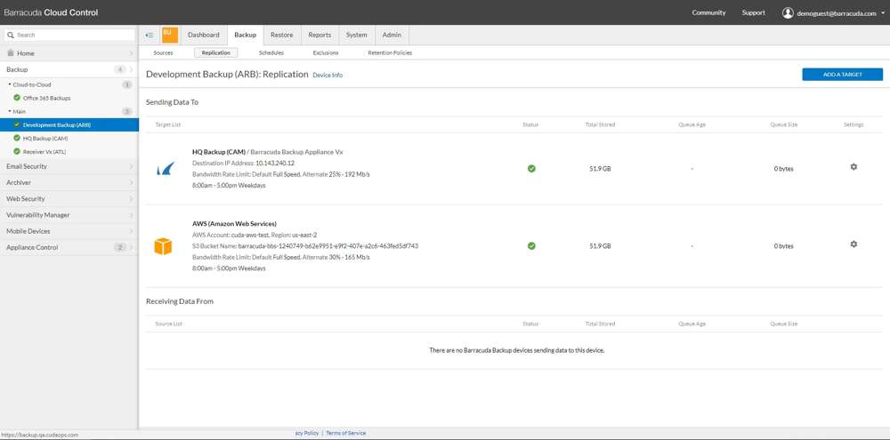Screen dimensions: 890x440
Task: Click the orange AWS cube icon
Action: point(163,246)
